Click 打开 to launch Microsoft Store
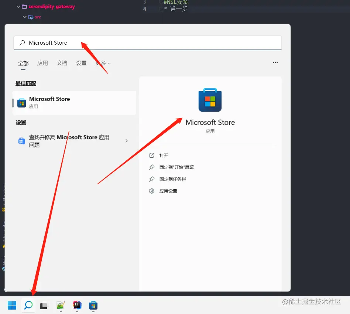The image size is (350, 314). (164, 156)
